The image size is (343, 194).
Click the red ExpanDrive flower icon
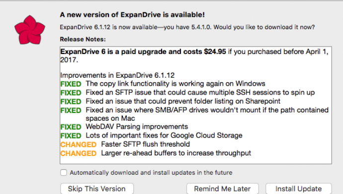pos(30,30)
